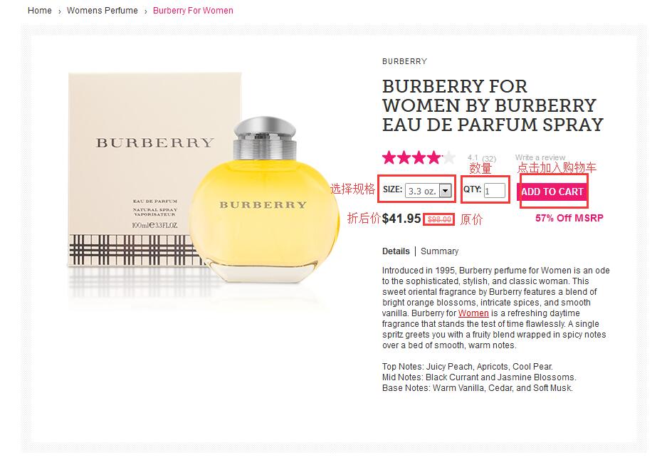
Task: Click the perfume bottle product image
Action: [264, 199]
